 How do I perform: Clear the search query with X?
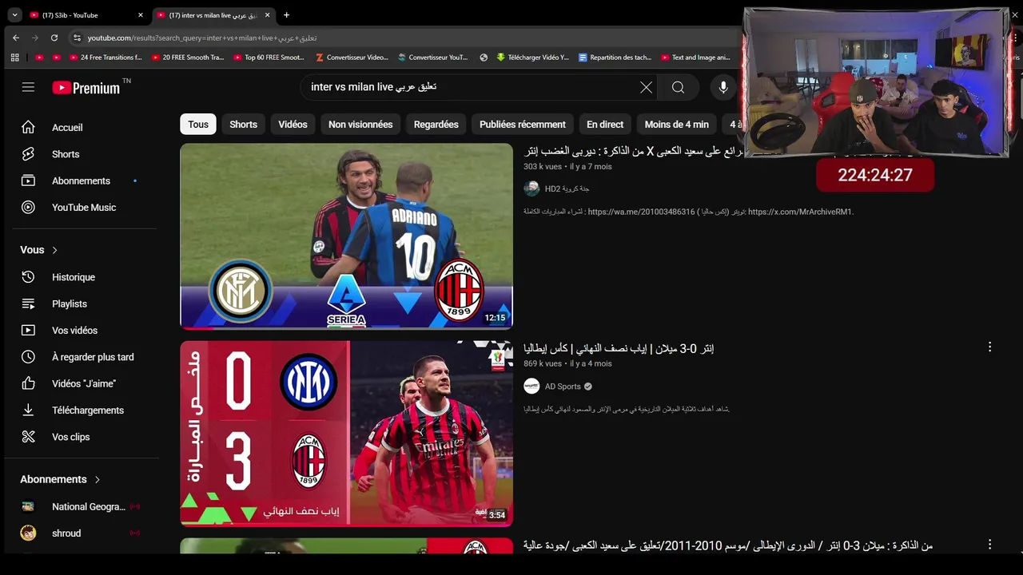646,87
